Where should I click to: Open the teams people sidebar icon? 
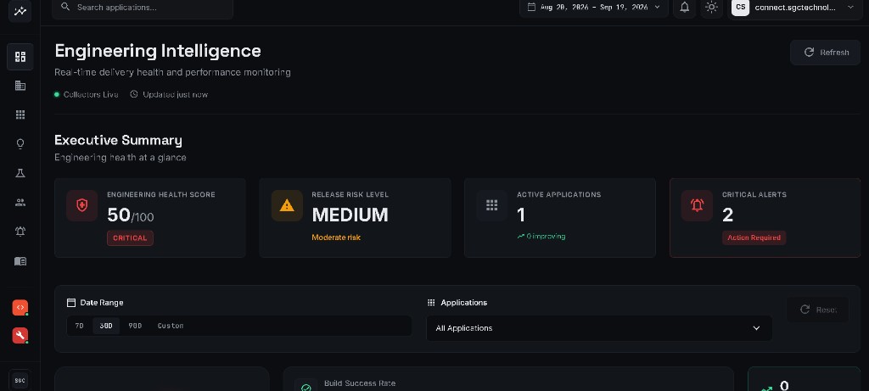(20, 203)
